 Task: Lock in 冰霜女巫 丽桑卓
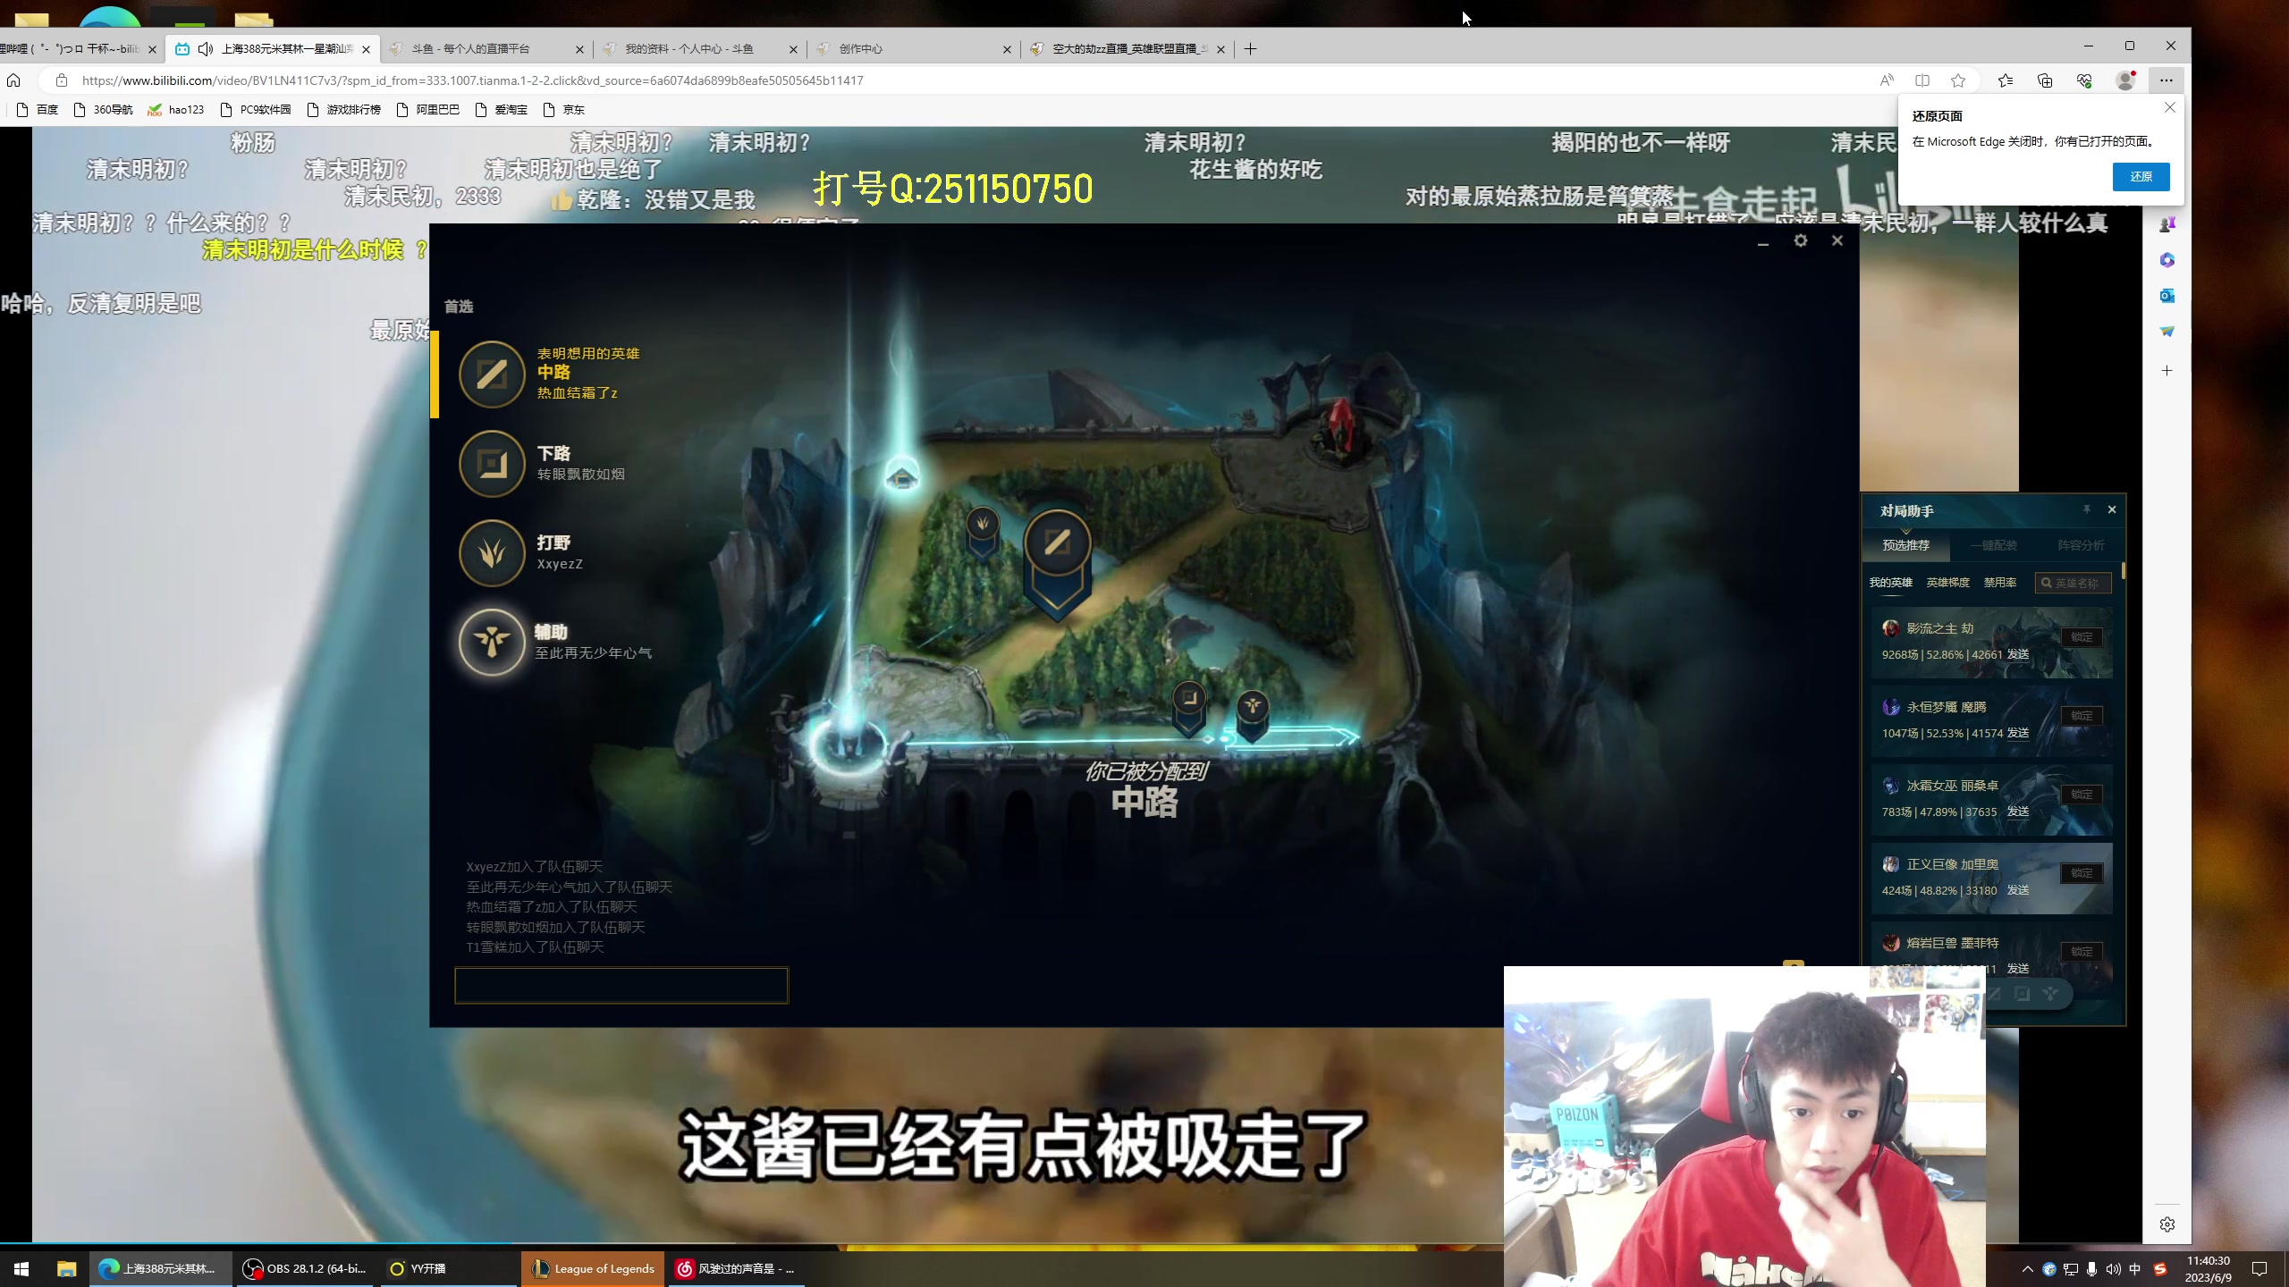(x=2082, y=795)
